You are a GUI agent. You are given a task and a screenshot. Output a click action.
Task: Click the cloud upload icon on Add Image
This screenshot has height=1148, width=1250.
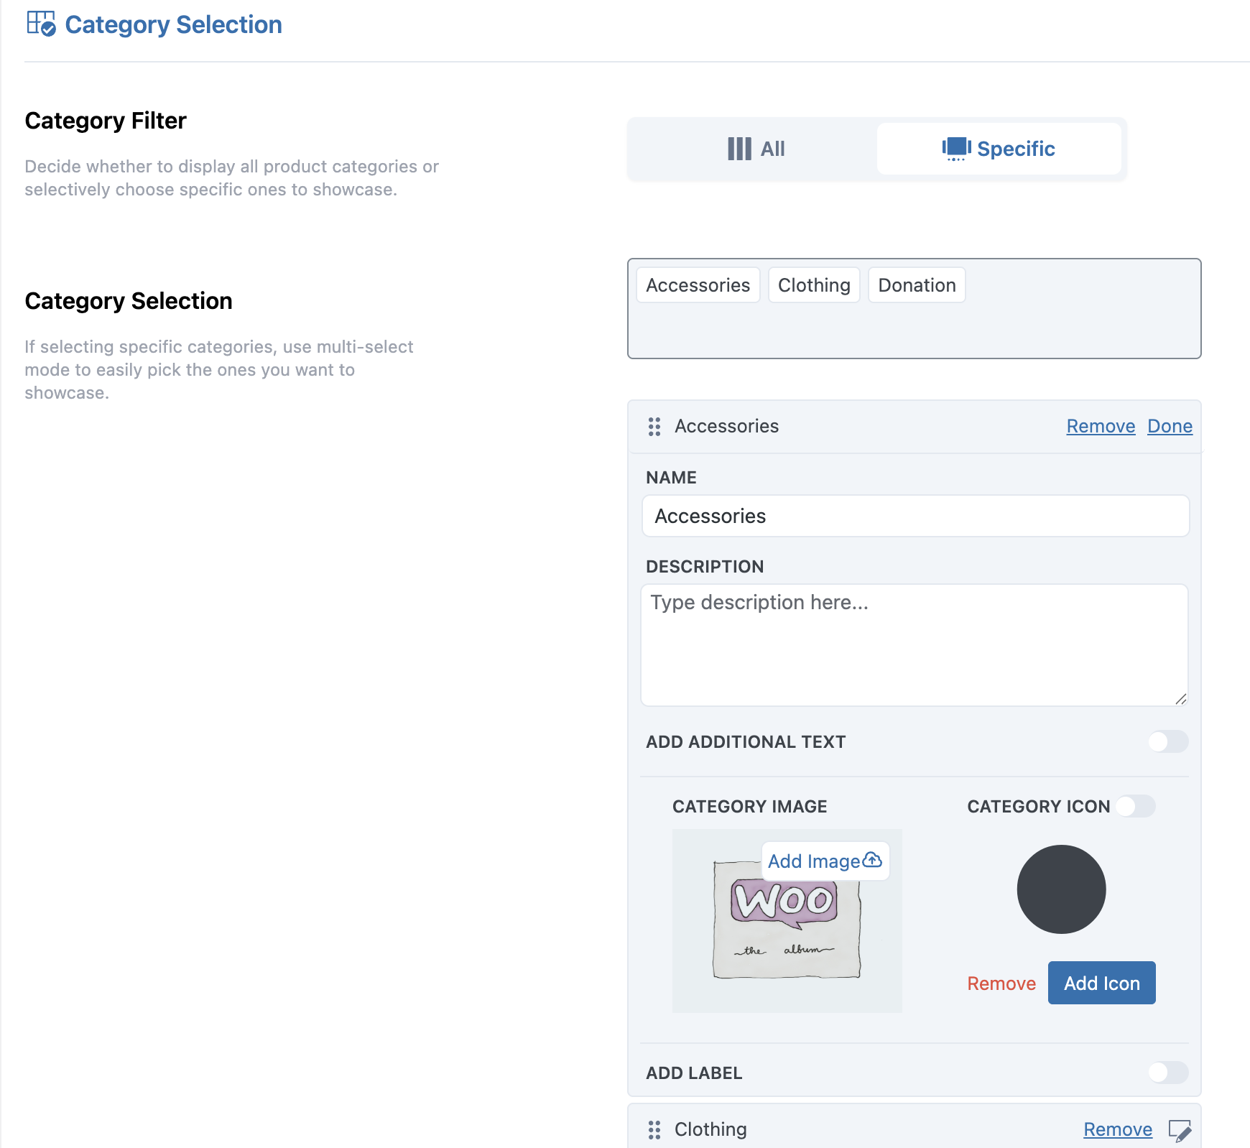click(x=872, y=860)
